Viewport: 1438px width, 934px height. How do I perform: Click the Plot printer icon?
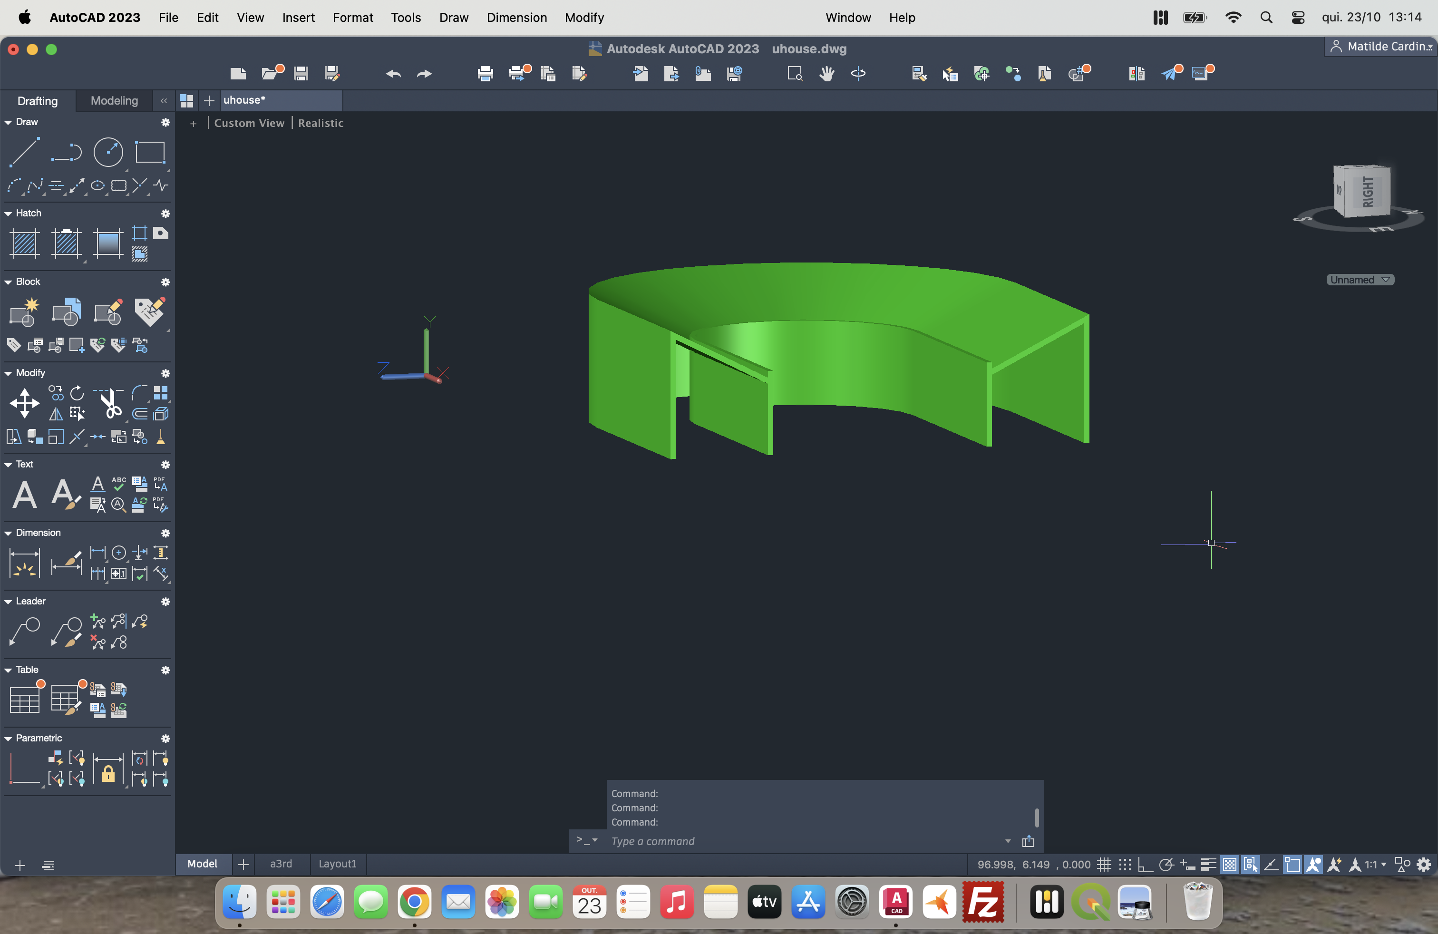coord(485,74)
